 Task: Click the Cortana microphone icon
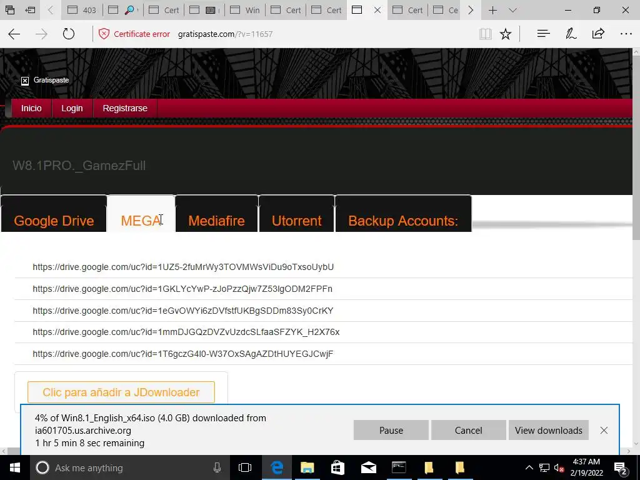pyautogui.click(x=217, y=467)
